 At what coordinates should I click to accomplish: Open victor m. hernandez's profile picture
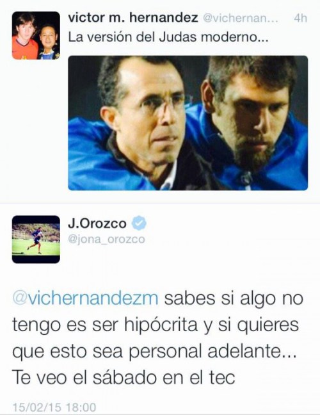[x=36, y=35]
